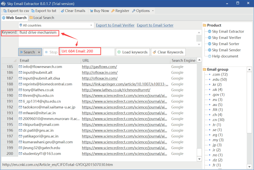Open the All countries dropdown
The height and width of the screenshot is (170, 254).
click(56, 25)
